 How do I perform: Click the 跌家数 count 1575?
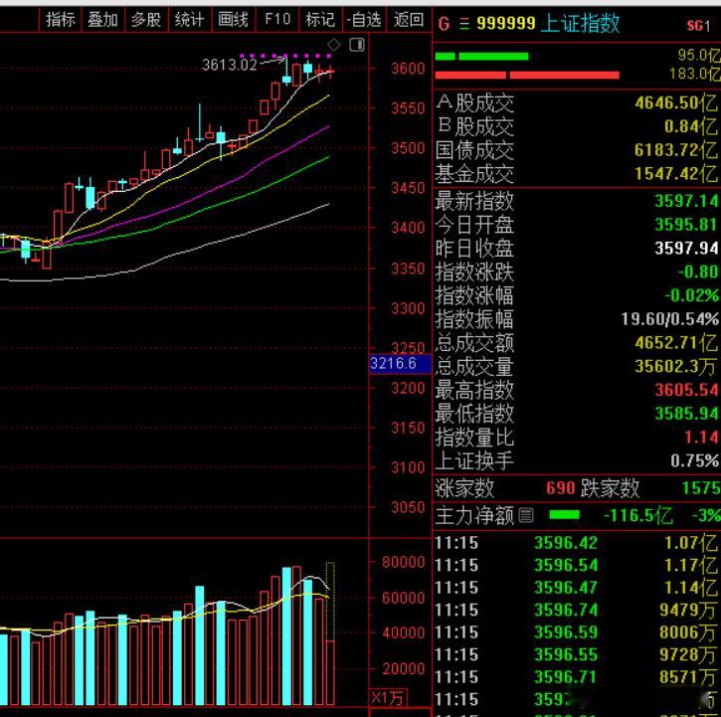(701, 488)
